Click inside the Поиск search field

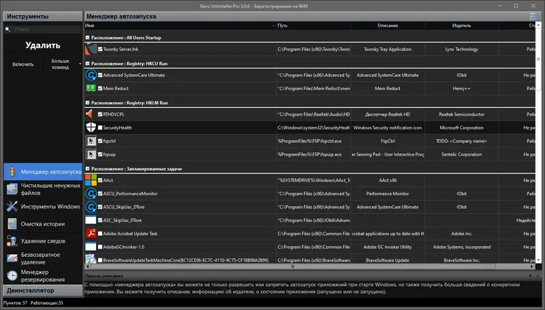[x=46, y=29]
